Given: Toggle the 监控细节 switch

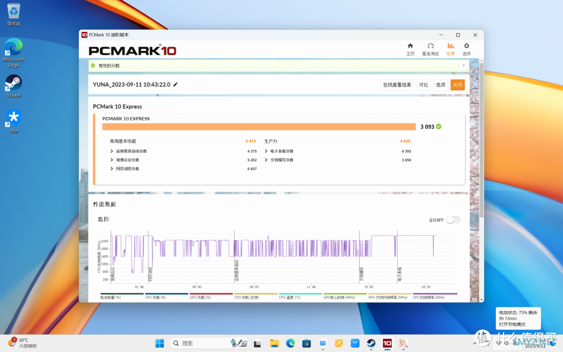Looking at the screenshot, I should [453, 220].
